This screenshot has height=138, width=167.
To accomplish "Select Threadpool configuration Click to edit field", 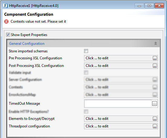I will 121,126.
